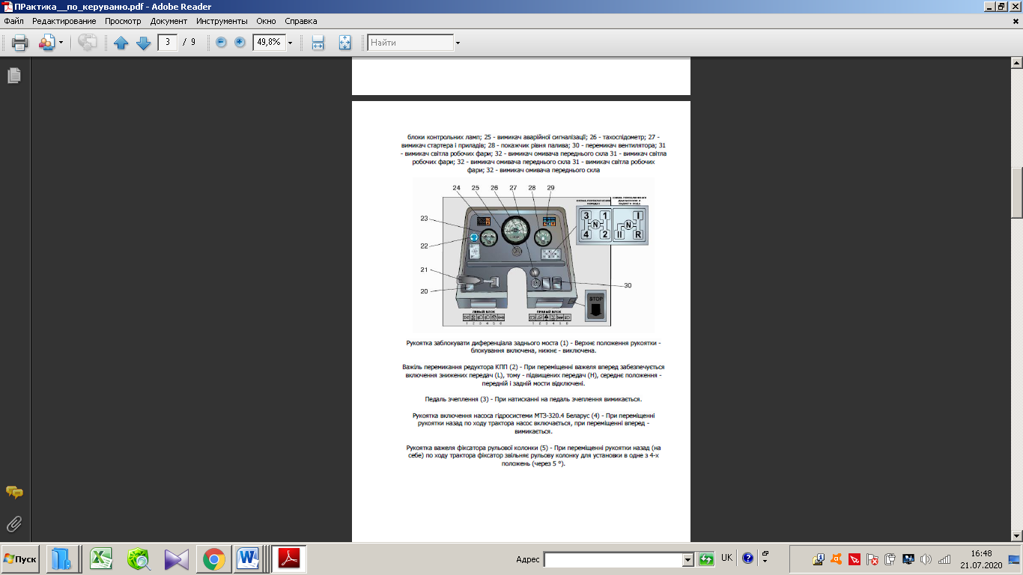Click the red cursor tray icon
Screen dimensions: 1023x575
tap(854, 559)
